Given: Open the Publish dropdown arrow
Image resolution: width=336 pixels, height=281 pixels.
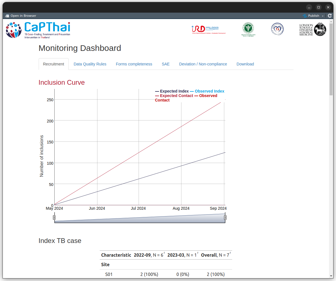Looking at the screenshot, I should pyautogui.click(x=323, y=16).
